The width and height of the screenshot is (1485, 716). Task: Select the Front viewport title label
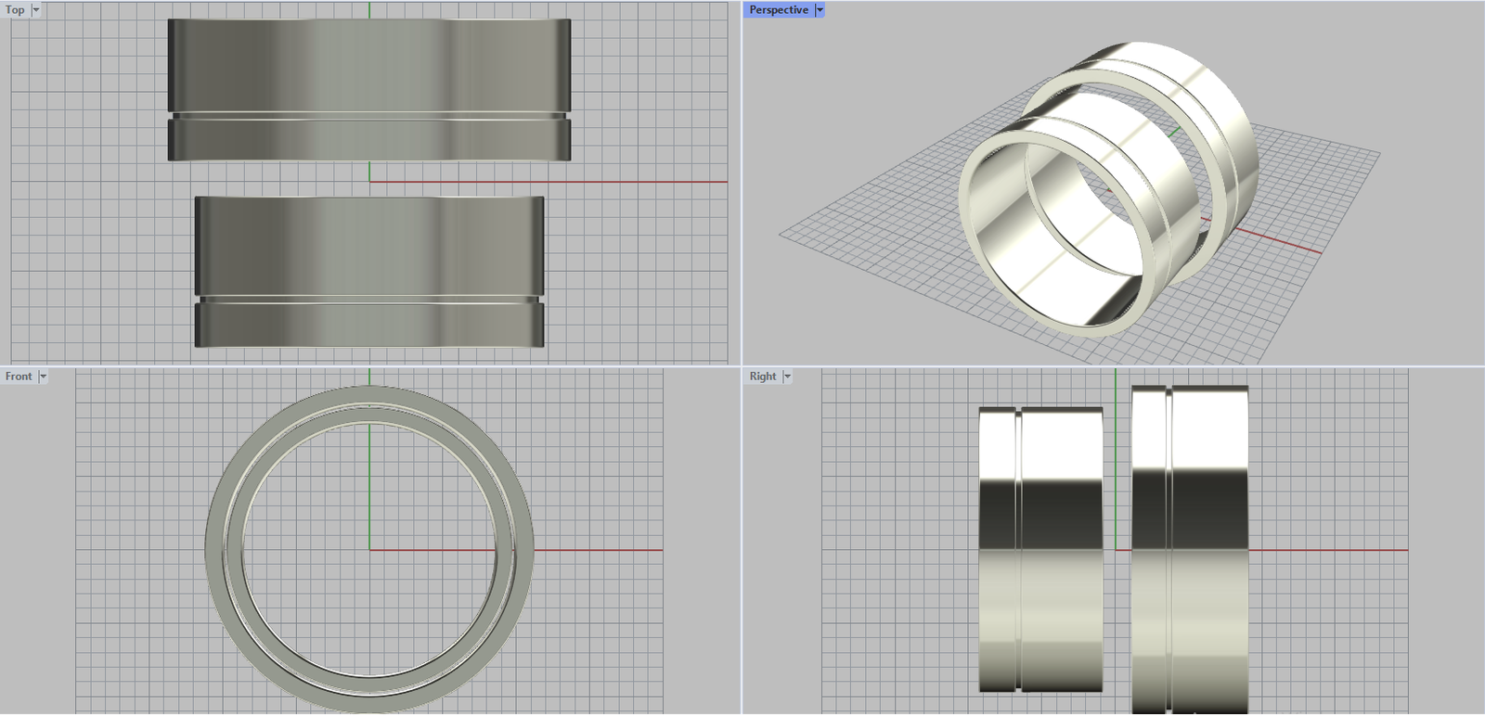(x=19, y=377)
